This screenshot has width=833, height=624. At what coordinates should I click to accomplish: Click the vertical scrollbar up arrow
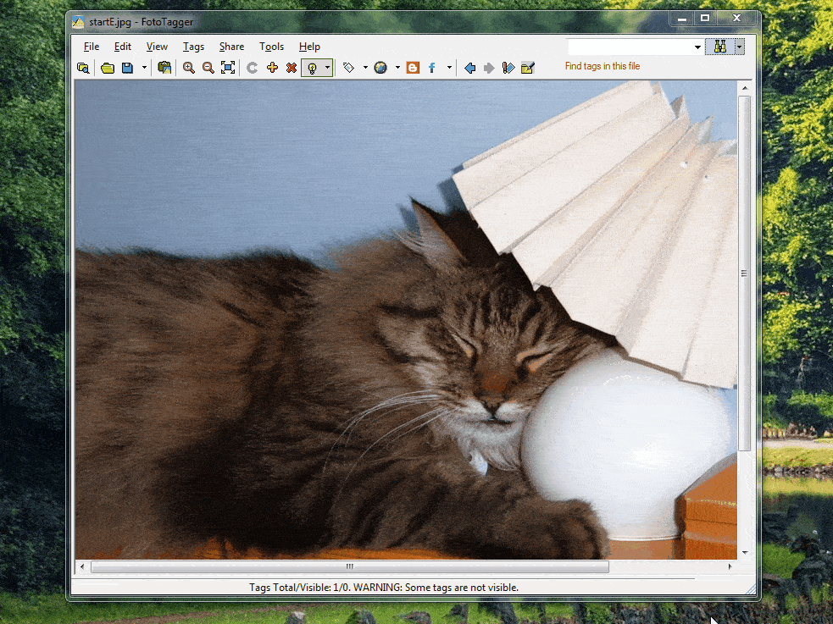745,87
